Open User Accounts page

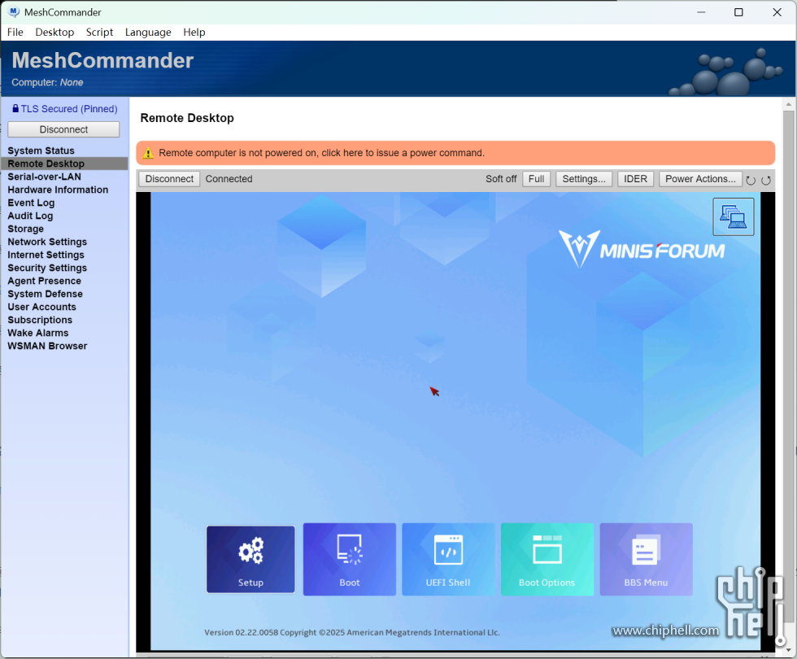[41, 308]
